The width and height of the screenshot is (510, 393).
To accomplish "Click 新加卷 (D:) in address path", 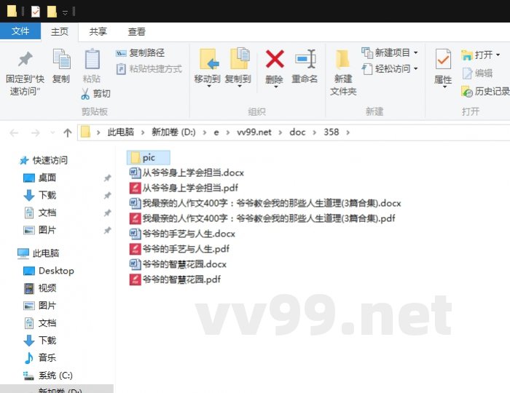I will point(173,132).
